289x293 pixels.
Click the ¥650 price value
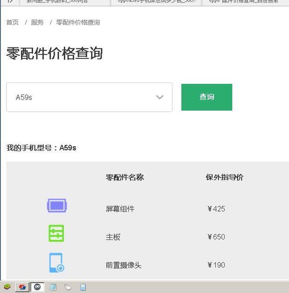(x=216, y=237)
